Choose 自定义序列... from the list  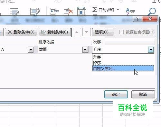pos(123,68)
